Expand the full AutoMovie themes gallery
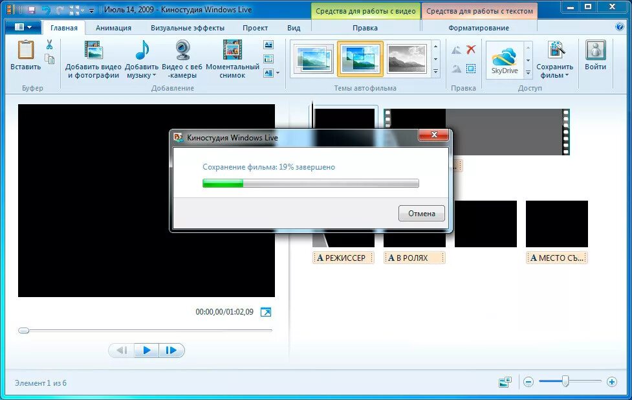This screenshot has height=400, width=632. pos(435,71)
